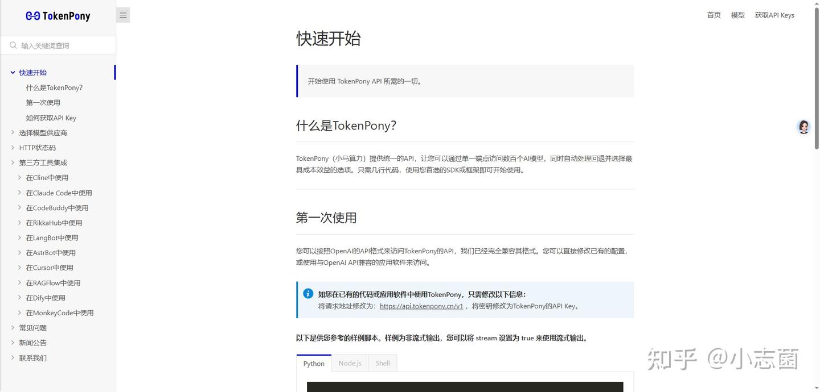Image resolution: width=820 pixels, height=392 pixels.
Task: Expand the 常见问题 section arrow
Action: pyautogui.click(x=13, y=328)
